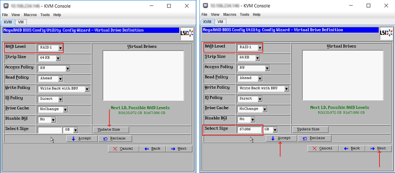Click empty Select Size field in left window
395x173 pixels.
point(50,130)
